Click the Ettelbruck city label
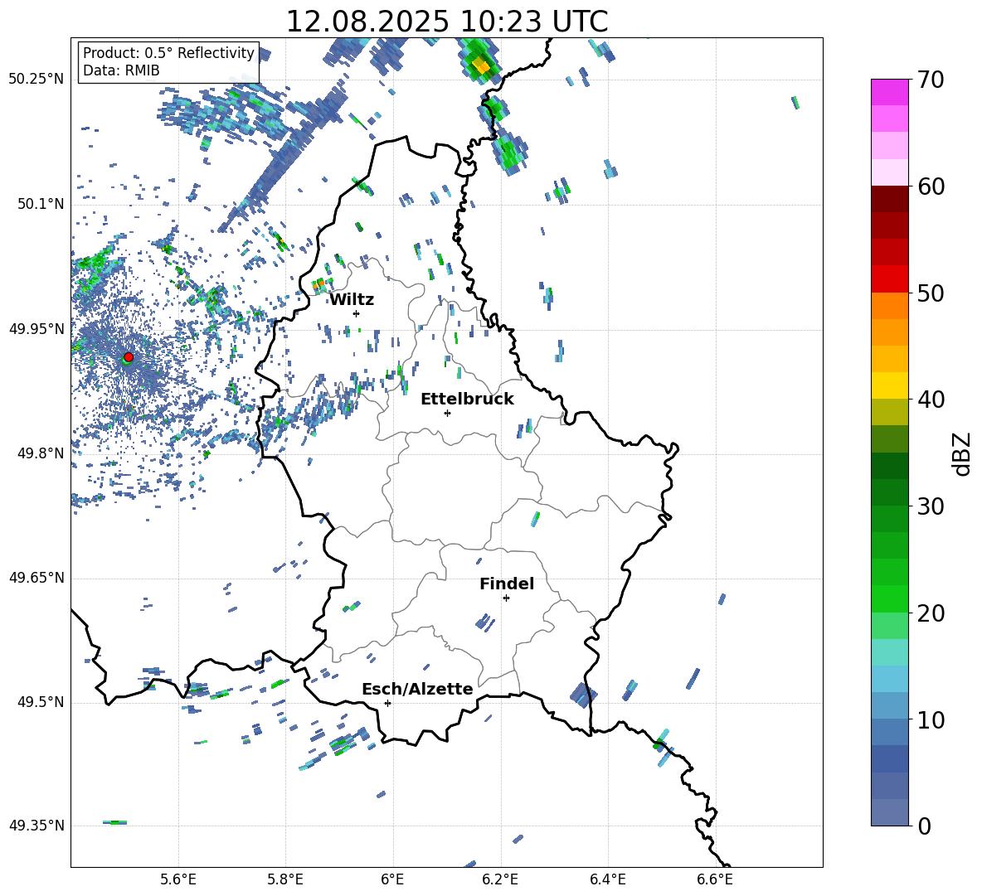Screen dimensions: 982x896 (x=467, y=400)
